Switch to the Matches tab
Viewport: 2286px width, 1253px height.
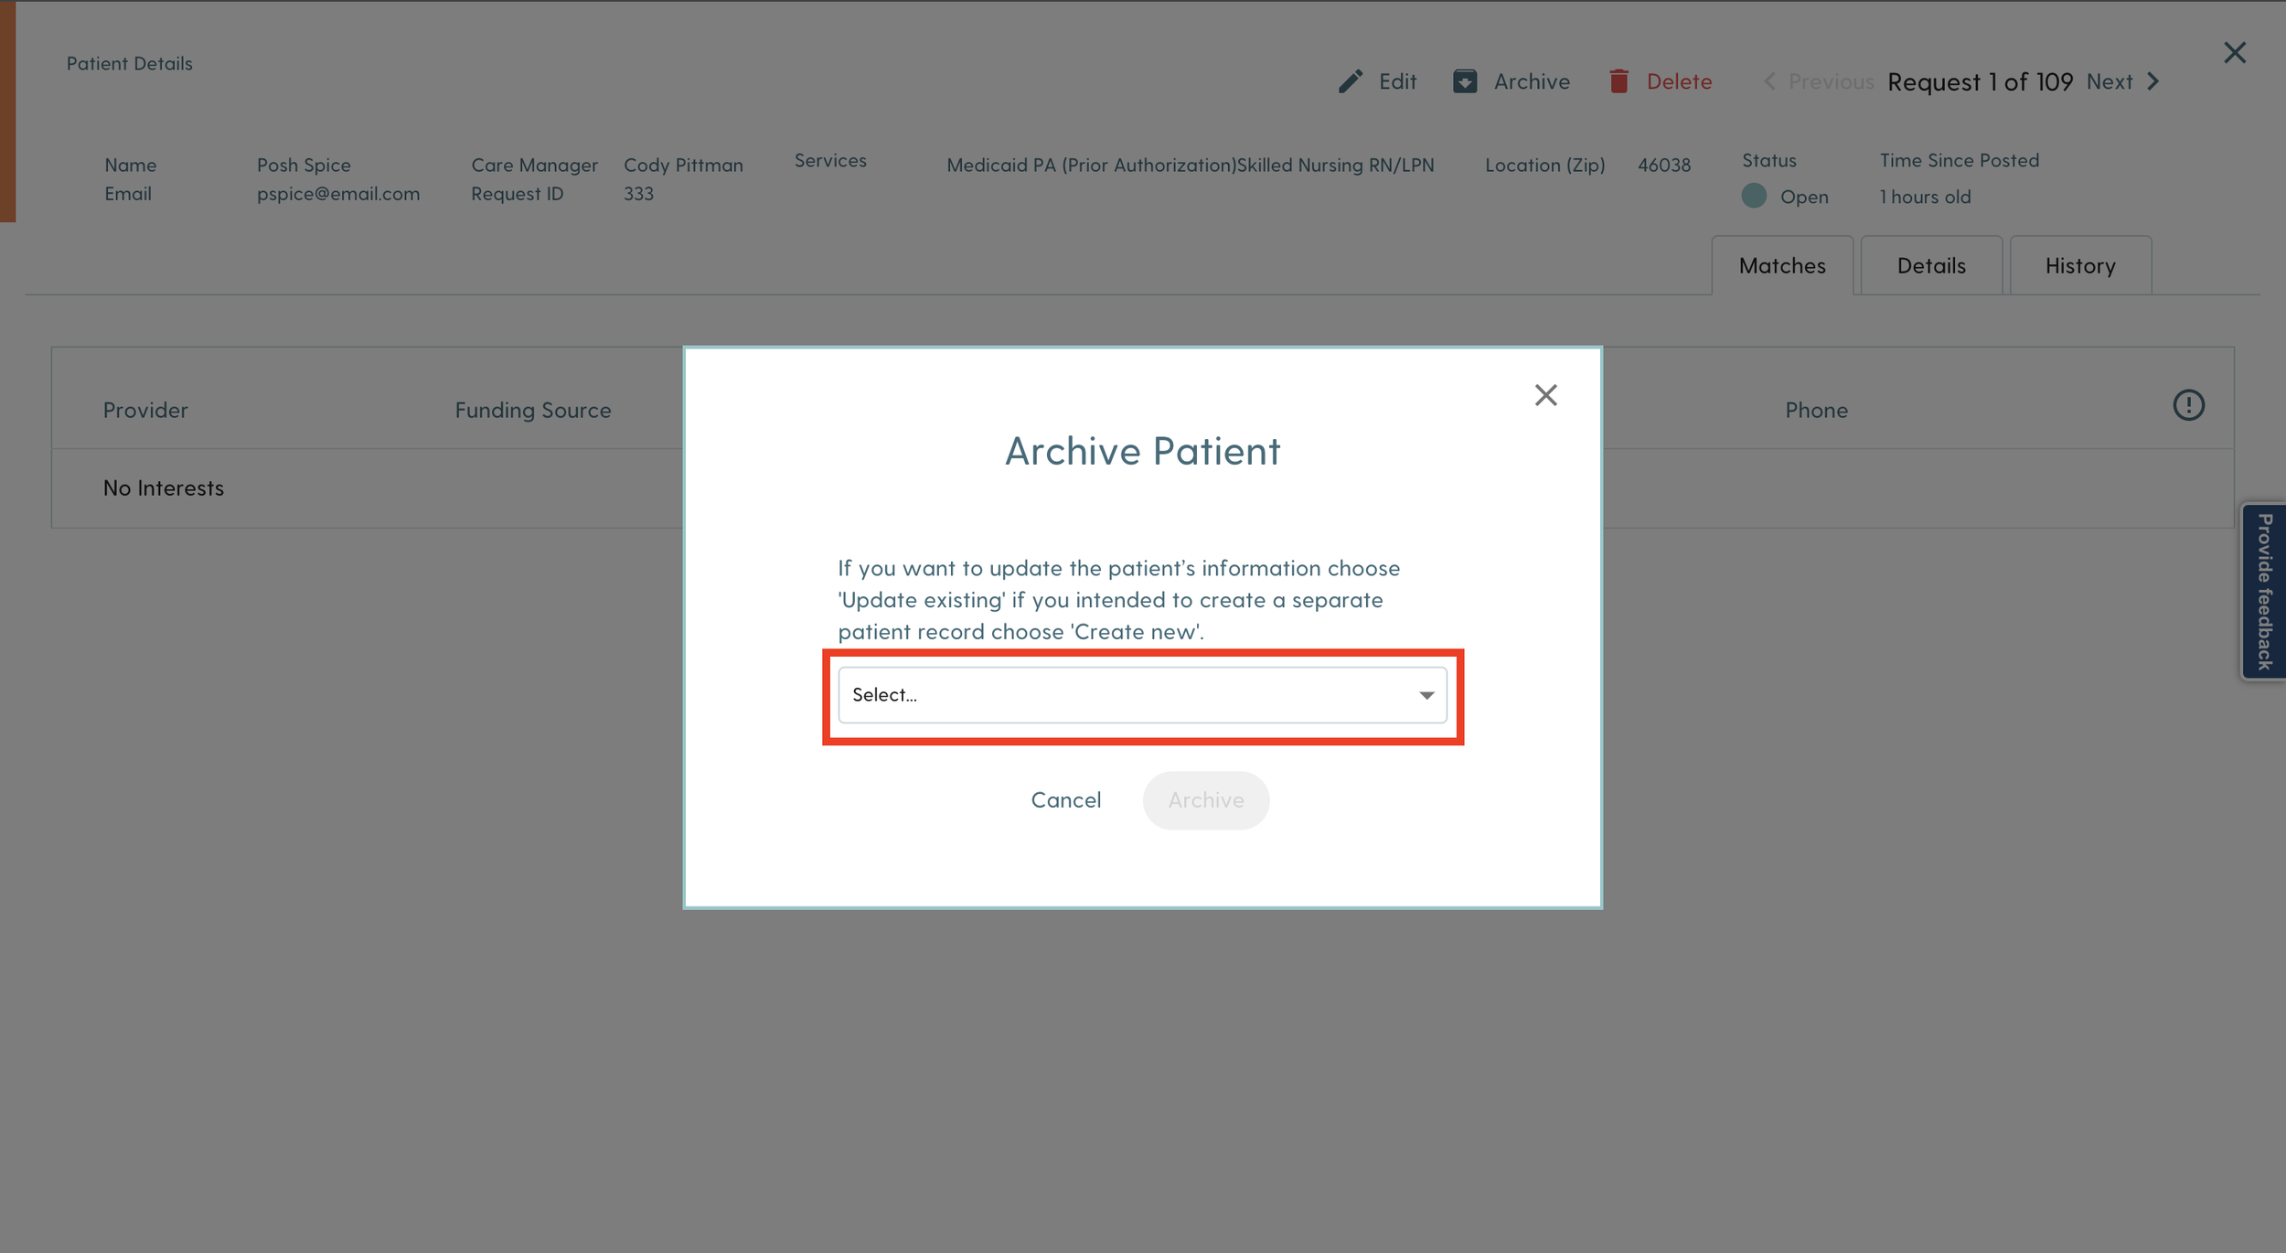(1781, 265)
